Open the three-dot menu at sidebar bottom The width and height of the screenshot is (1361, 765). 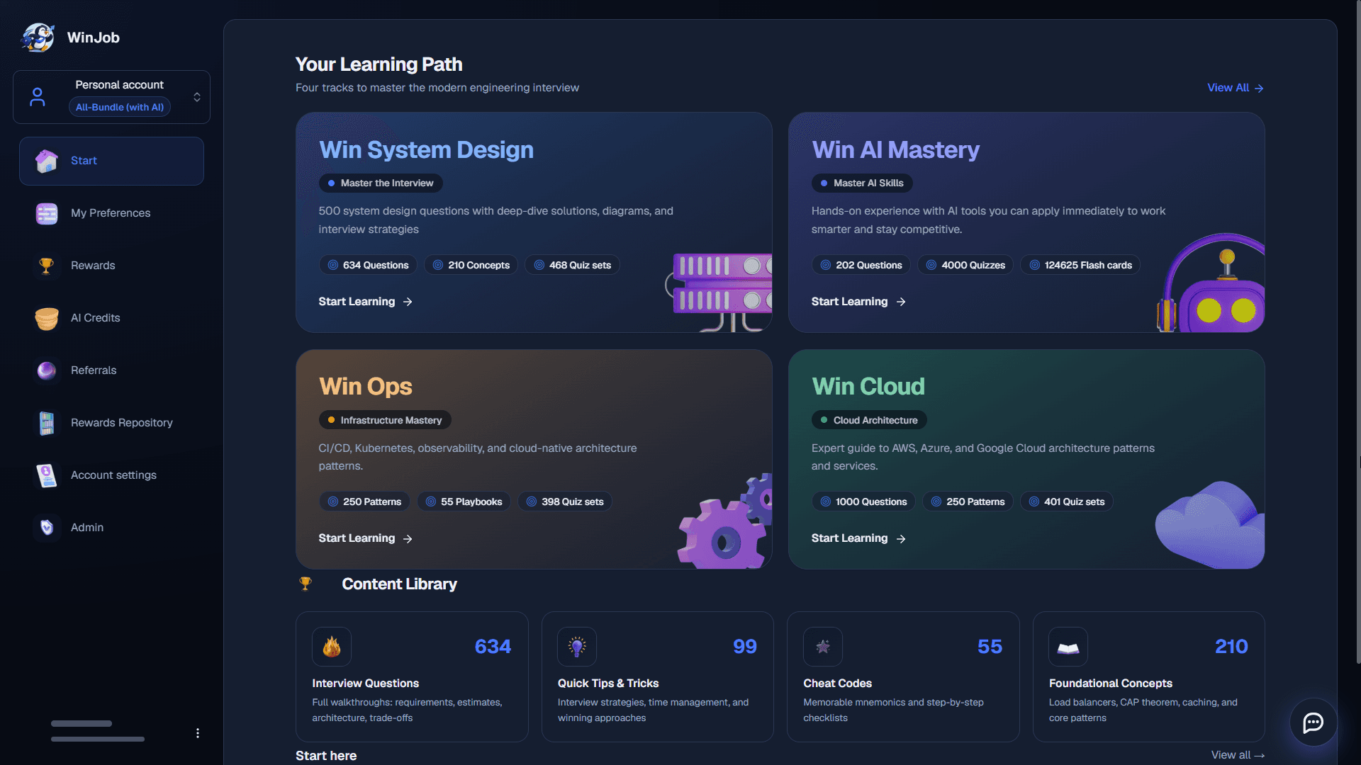198,733
